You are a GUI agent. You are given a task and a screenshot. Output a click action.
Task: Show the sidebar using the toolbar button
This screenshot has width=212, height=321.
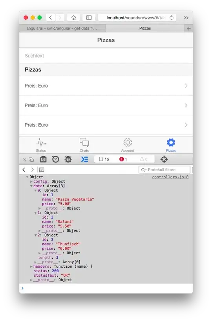tap(89, 18)
